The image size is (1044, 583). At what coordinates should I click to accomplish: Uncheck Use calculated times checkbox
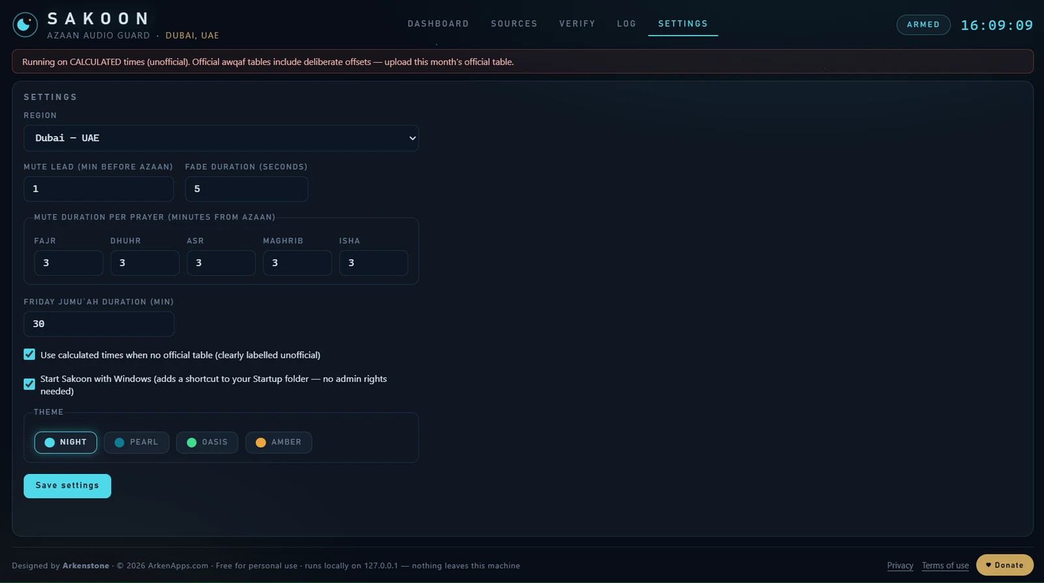coord(29,355)
